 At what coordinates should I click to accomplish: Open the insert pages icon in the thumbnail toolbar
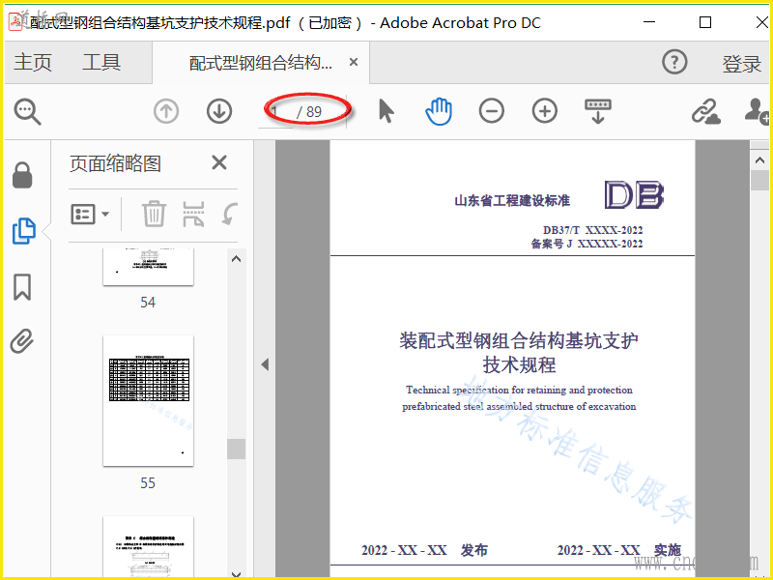193,214
